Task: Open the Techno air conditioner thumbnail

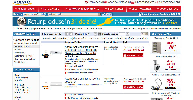Action: pyautogui.click(x=56, y=84)
